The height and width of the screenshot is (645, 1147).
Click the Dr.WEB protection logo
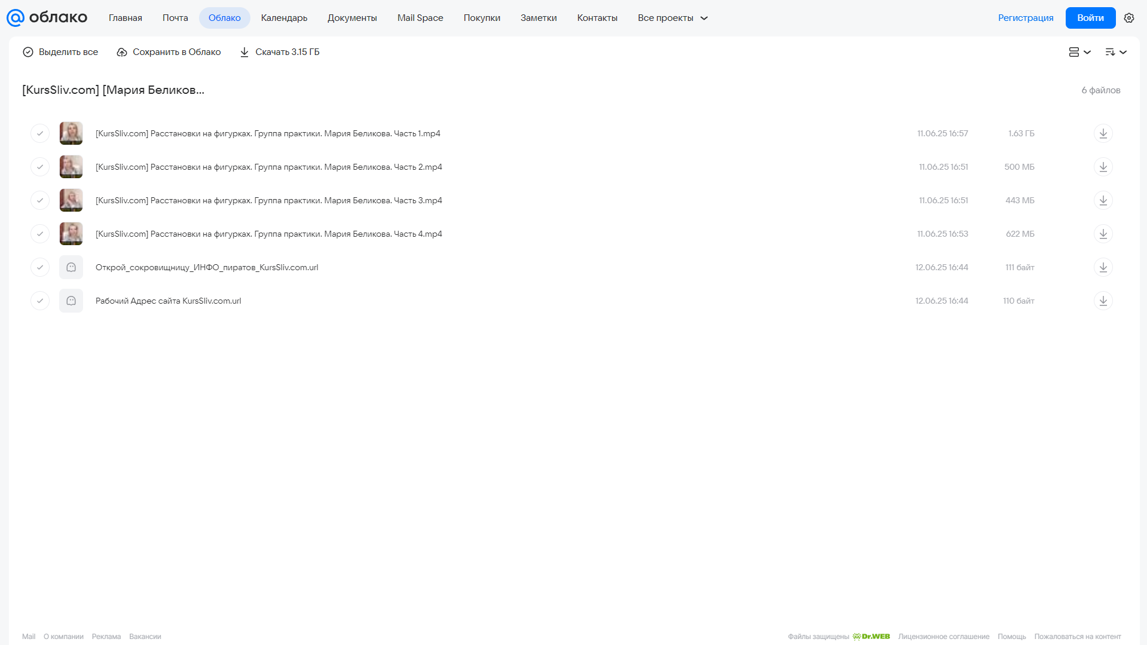point(871,637)
